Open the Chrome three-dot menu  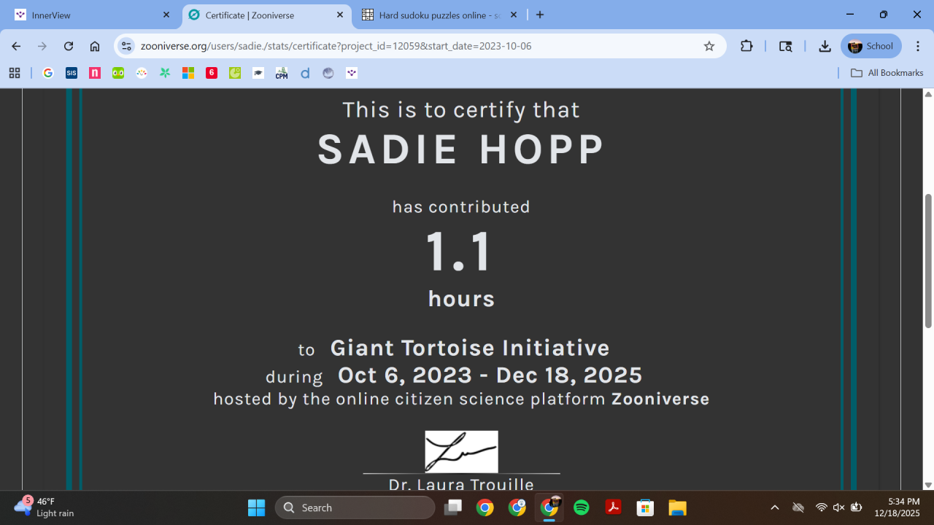click(x=917, y=46)
